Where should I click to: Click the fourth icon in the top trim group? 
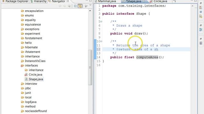[x=201, y=16]
